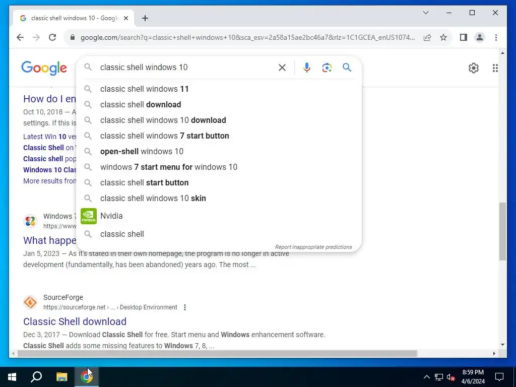The height and width of the screenshot is (387, 516).
Task: Select suggestion classic shell download
Action: pyautogui.click(x=219, y=105)
